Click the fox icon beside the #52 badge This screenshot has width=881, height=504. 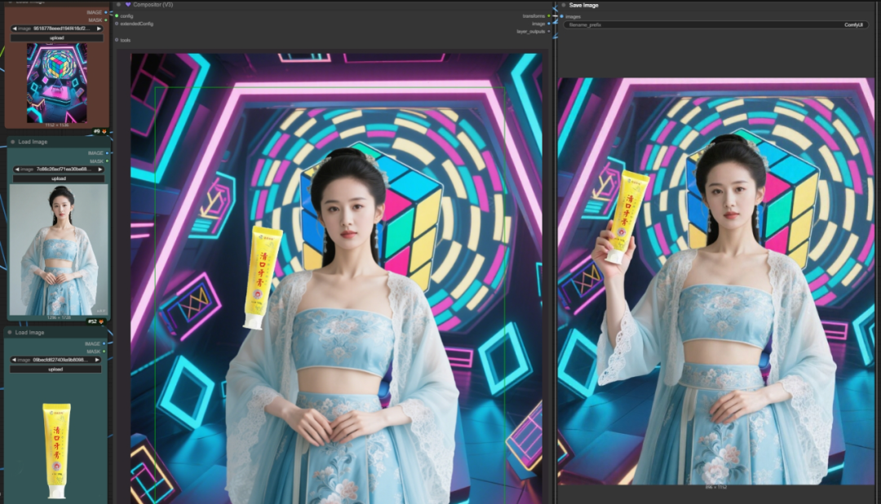pyautogui.click(x=101, y=321)
